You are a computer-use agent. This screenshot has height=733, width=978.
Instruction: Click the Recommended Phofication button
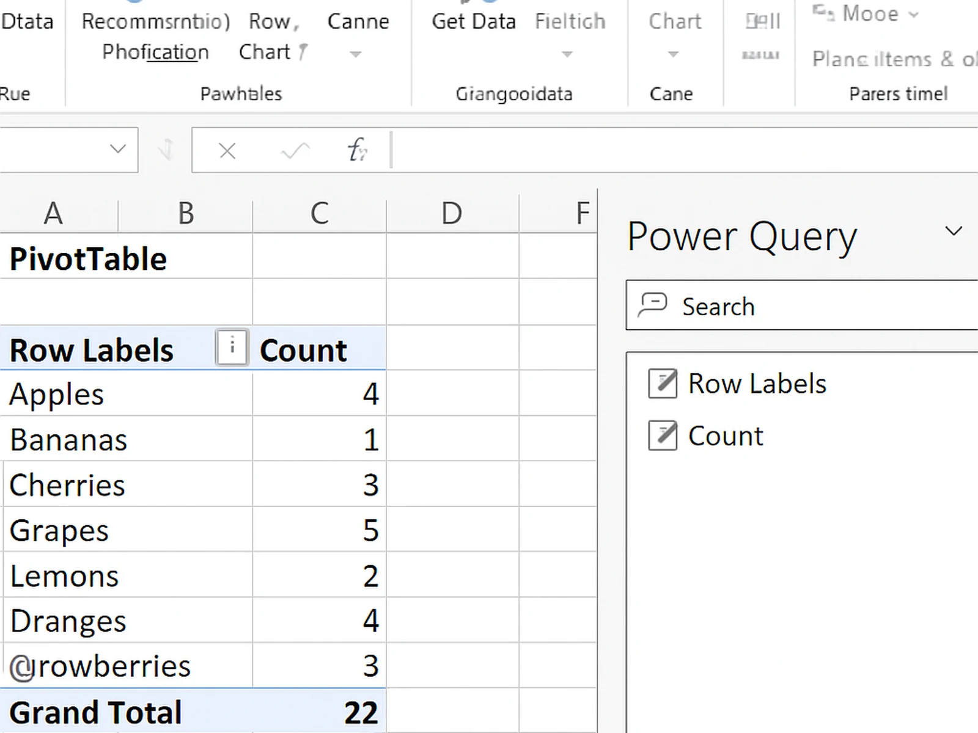155,37
